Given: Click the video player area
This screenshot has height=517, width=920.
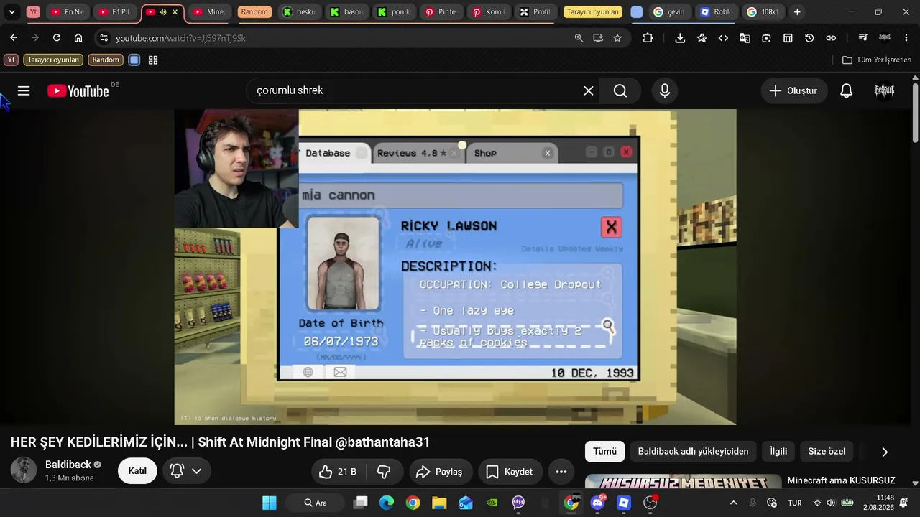Looking at the screenshot, I should click(455, 266).
